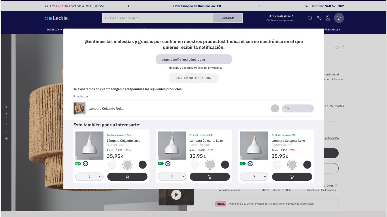387x217 pixels.
Task: Click the share icon beside the heart
Action: (x=343, y=48)
